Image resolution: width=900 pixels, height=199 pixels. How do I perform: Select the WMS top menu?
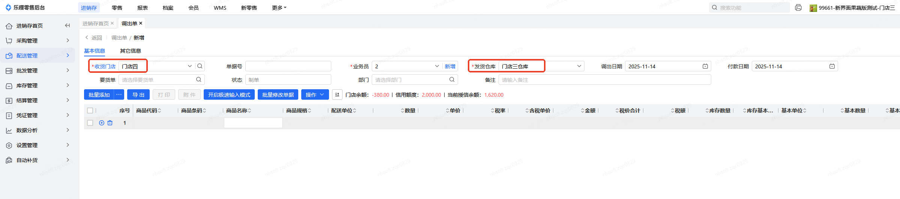tap(220, 7)
